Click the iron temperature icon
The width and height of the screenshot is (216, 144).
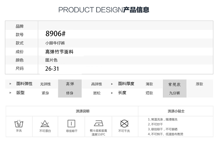click(98, 123)
